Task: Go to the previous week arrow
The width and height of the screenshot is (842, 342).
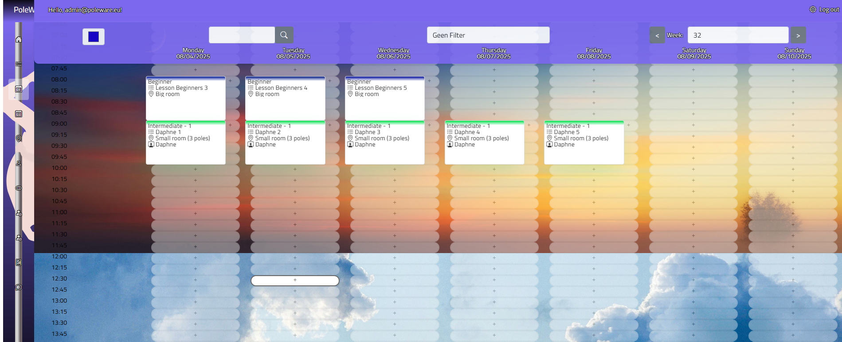Action: pyautogui.click(x=657, y=35)
